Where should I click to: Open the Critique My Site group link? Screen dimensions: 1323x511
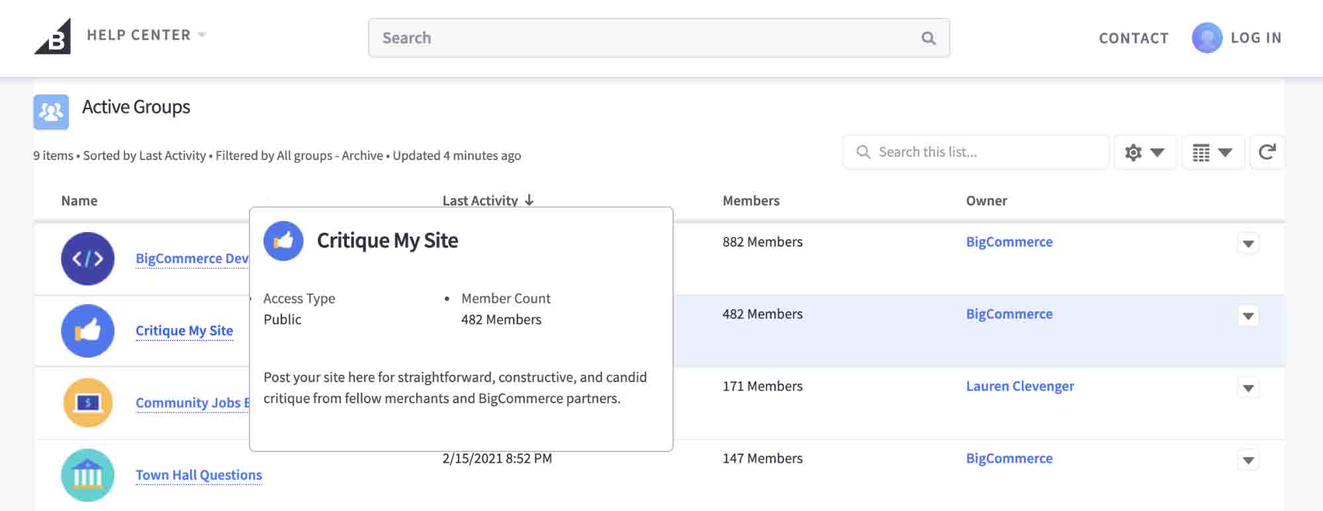(x=184, y=331)
